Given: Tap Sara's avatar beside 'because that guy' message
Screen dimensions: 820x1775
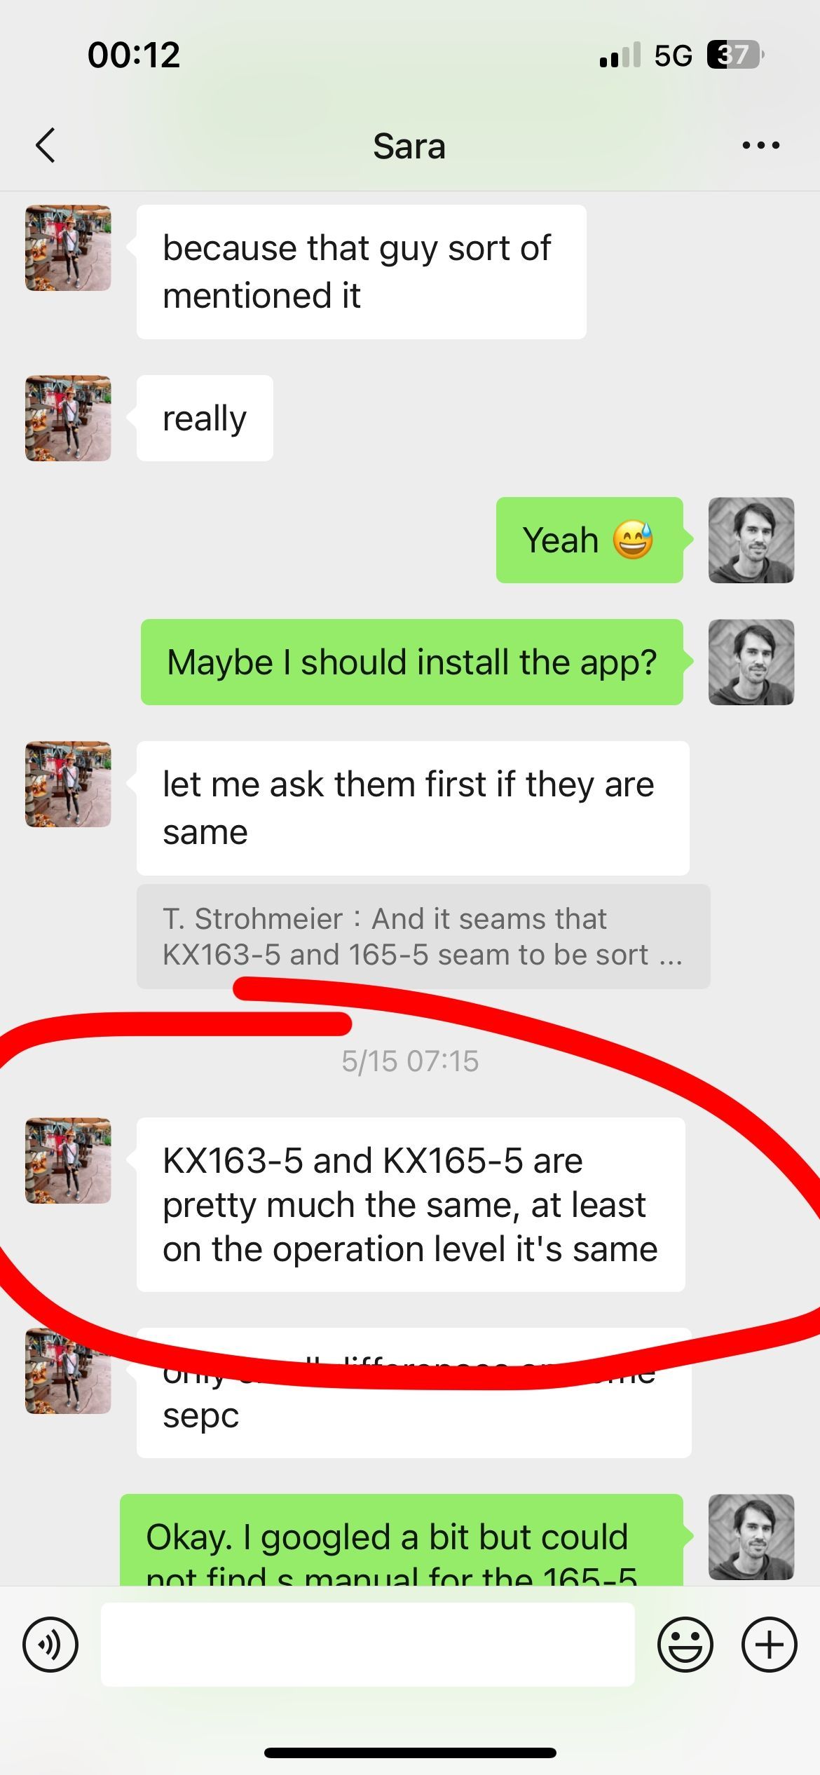Looking at the screenshot, I should pos(68,247).
